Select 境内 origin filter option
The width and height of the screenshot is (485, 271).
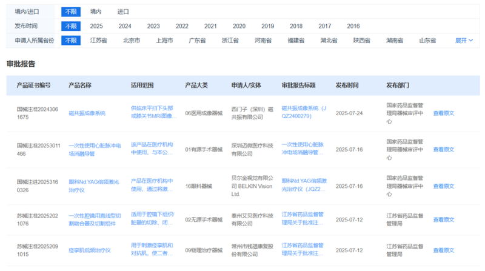[96, 12]
